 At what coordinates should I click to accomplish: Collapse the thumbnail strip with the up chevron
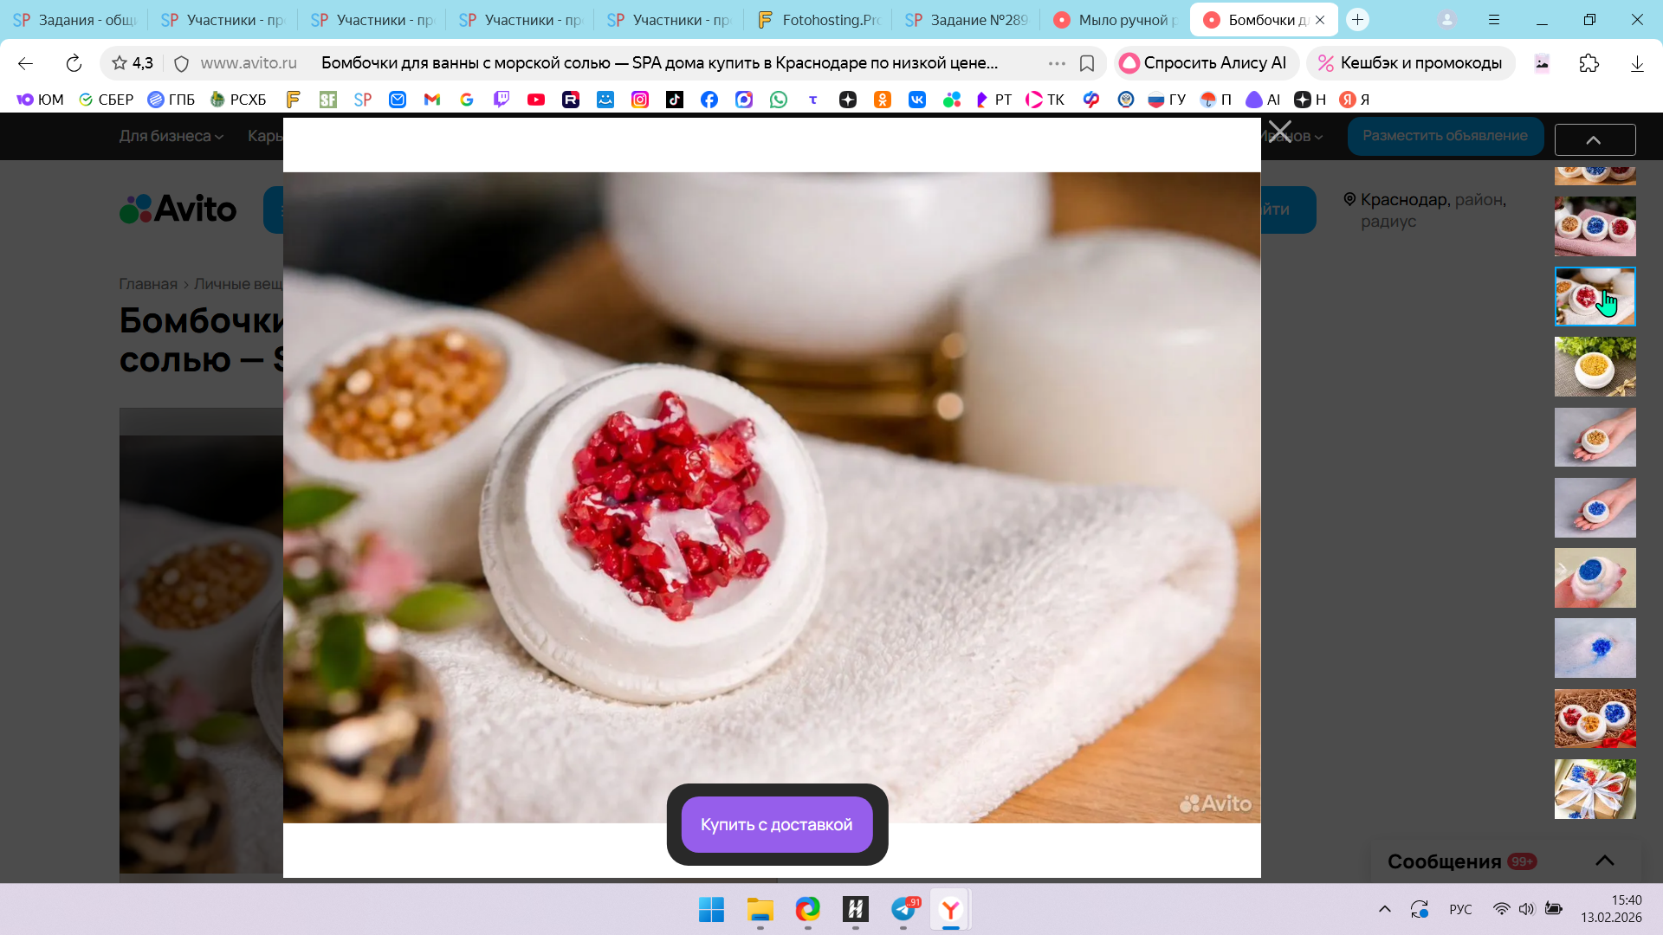[x=1594, y=140]
